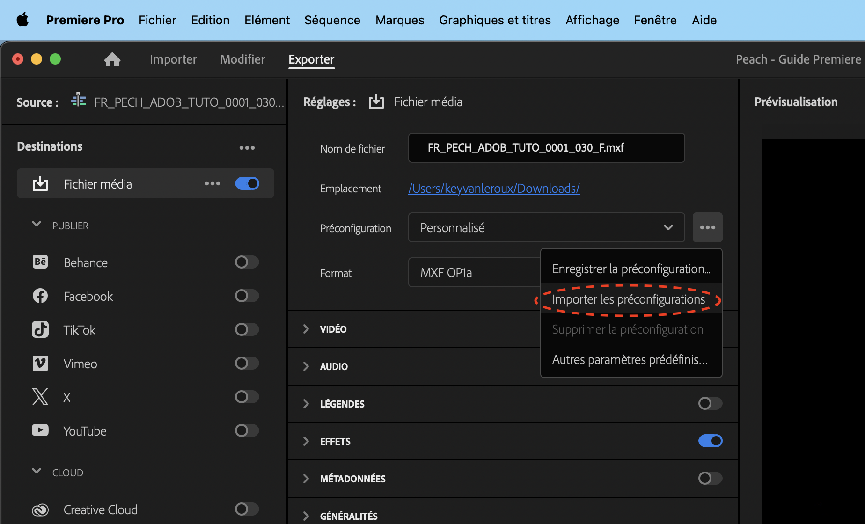Expand the Vidéo settings section

tap(306, 329)
